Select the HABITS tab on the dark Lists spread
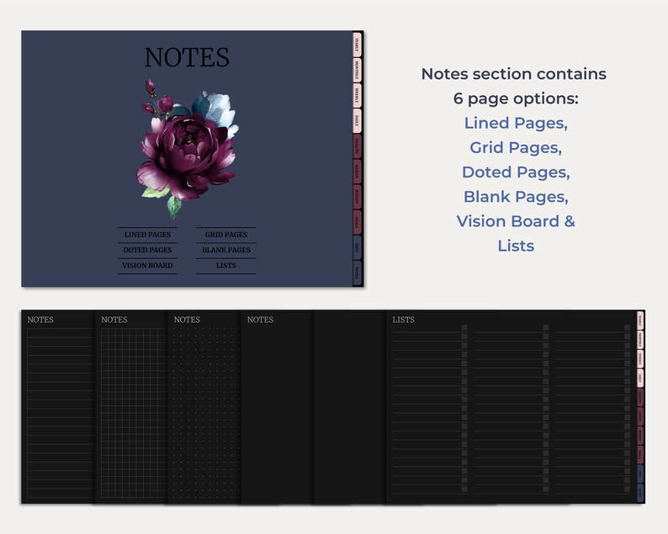The width and height of the screenshot is (668, 534). 640,416
